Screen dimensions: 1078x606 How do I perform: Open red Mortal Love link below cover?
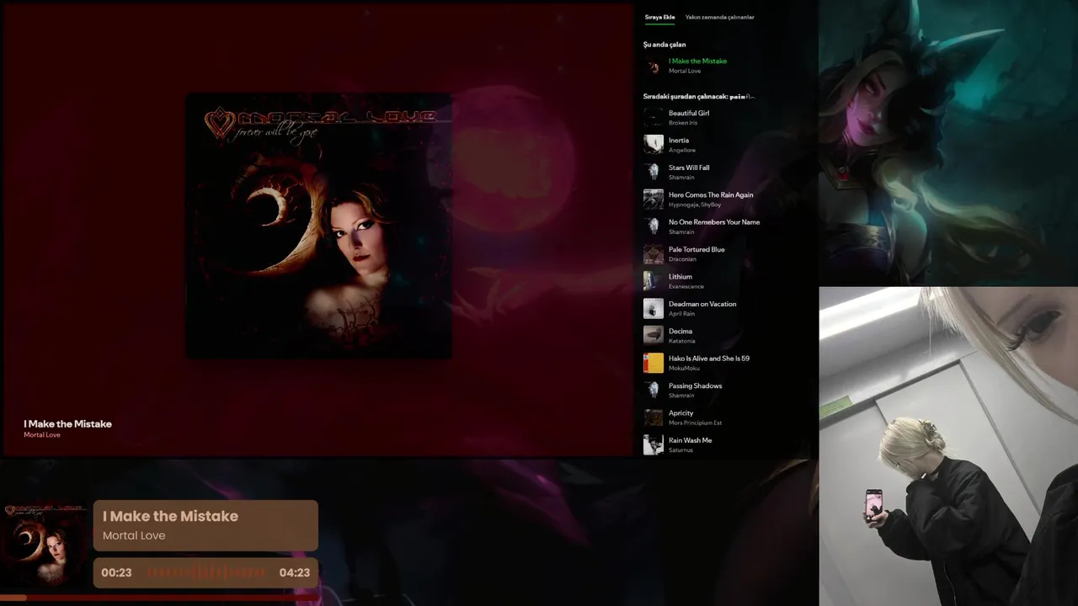tap(42, 435)
